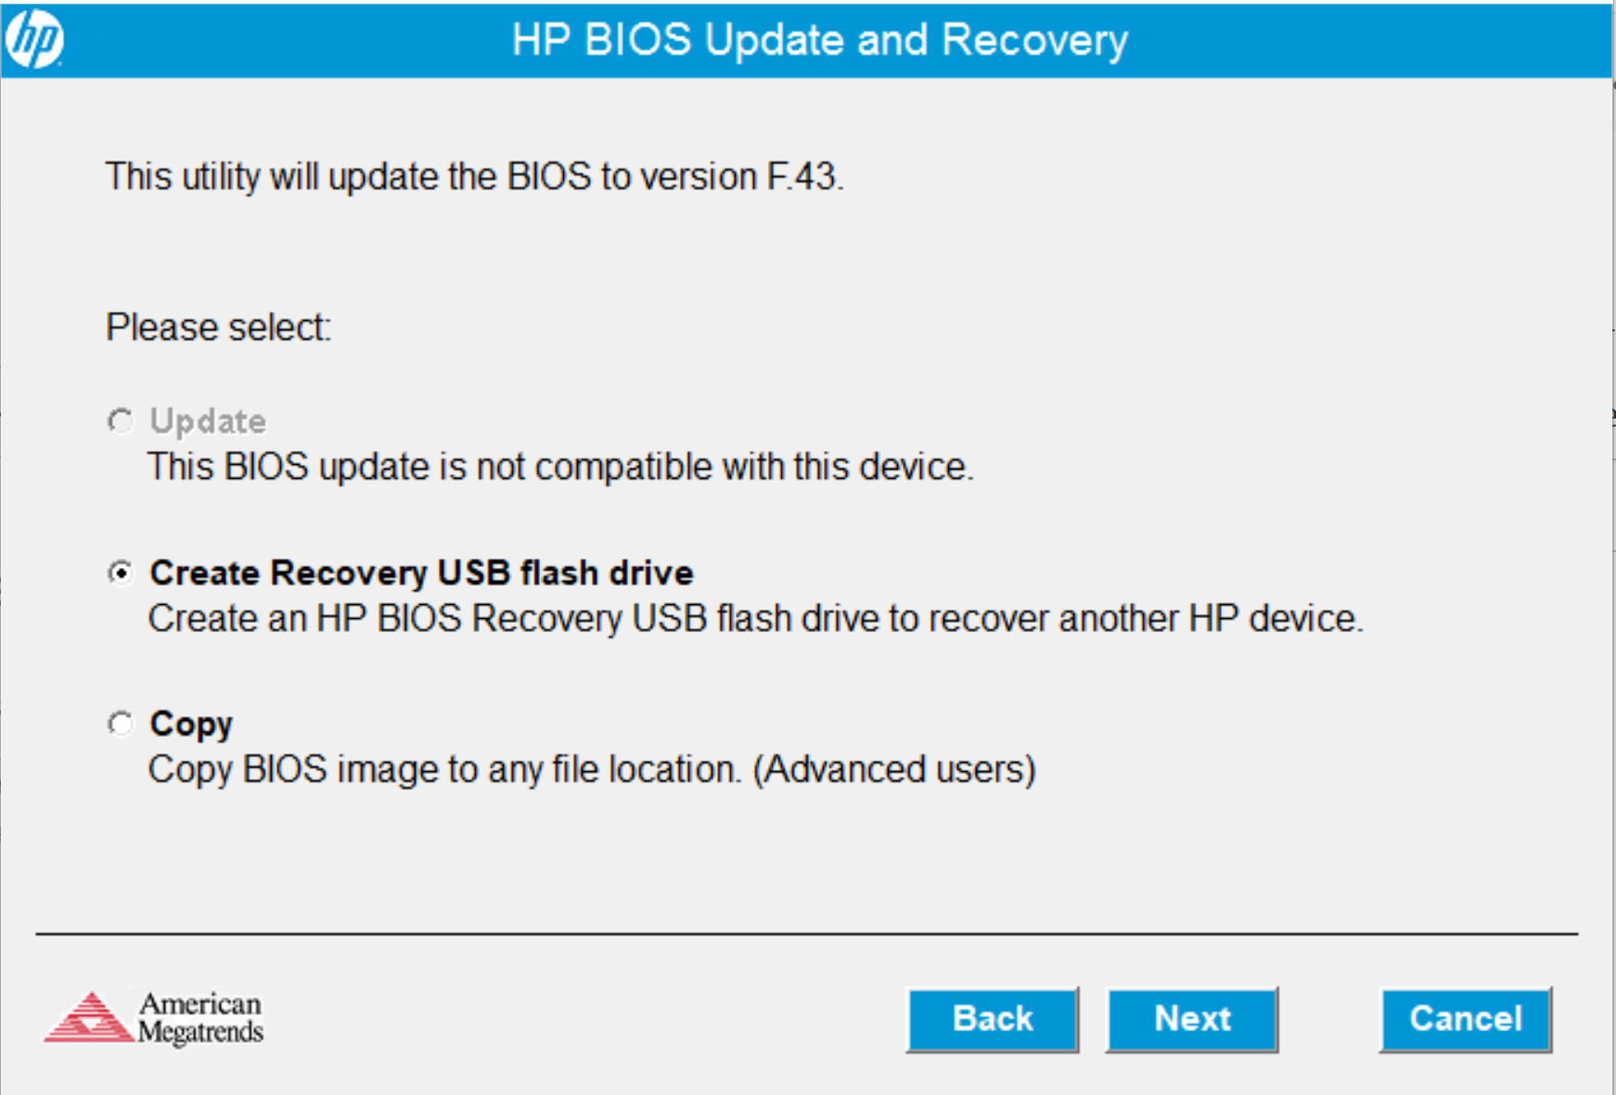Click the BIOS version F.43 message

point(474,176)
